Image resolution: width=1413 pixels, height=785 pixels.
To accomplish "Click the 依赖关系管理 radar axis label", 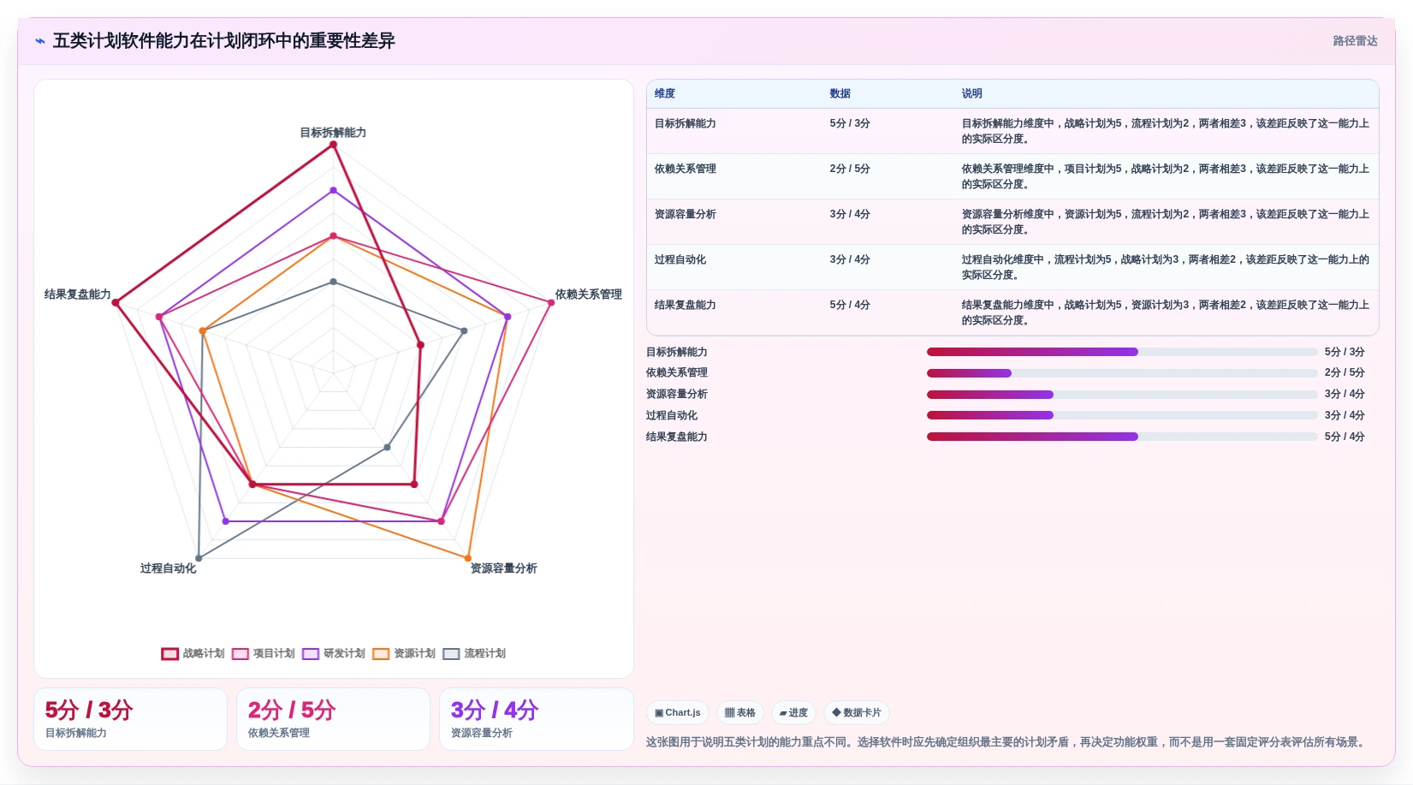I will (588, 294).
